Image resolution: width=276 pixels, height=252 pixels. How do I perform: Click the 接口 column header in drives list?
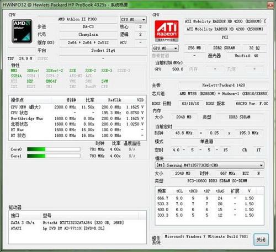(25, 216)
